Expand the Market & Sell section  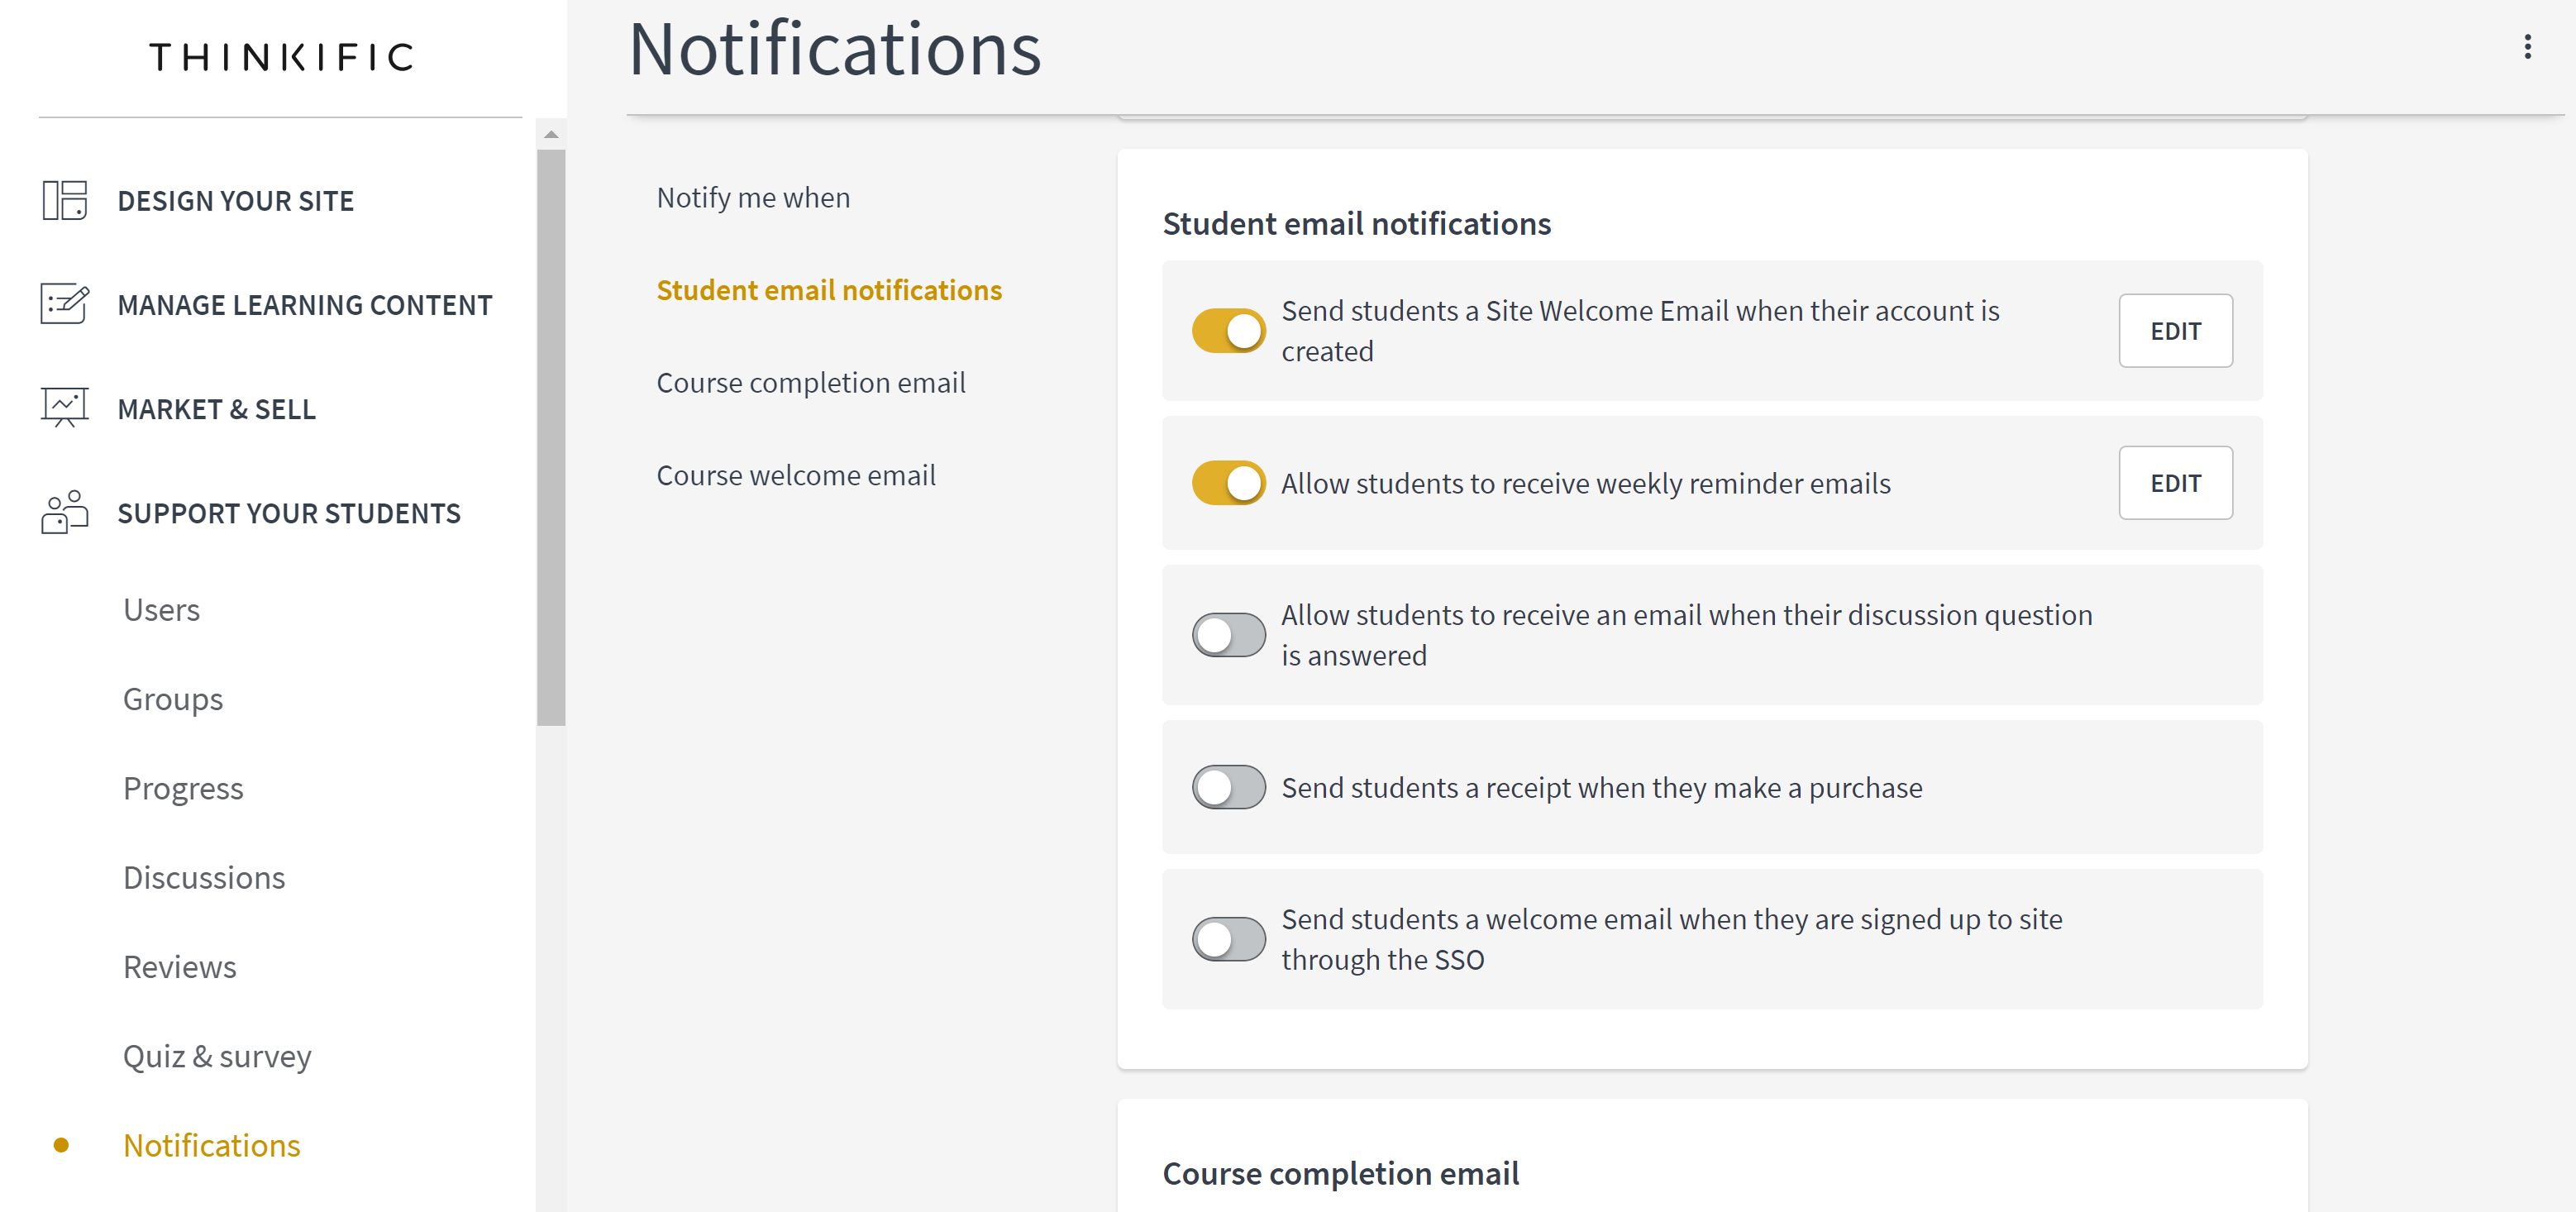click(x=217, y=409)
